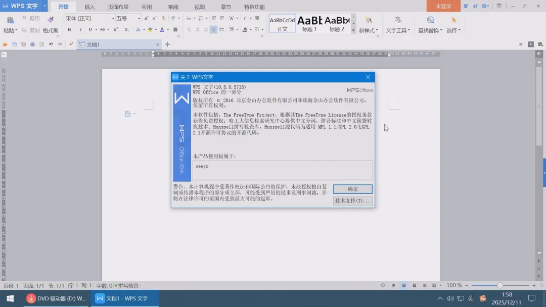Close the 关于 WPS文字 dialog
Screen dimensions: 546x307
tap(368, 77)
